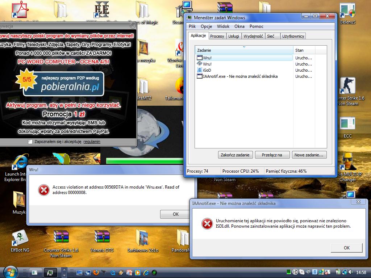The width and height of the screenshot is (371, 278).
Task: Open the Pomoc menu in Task Manager
Action: [256, 26]
